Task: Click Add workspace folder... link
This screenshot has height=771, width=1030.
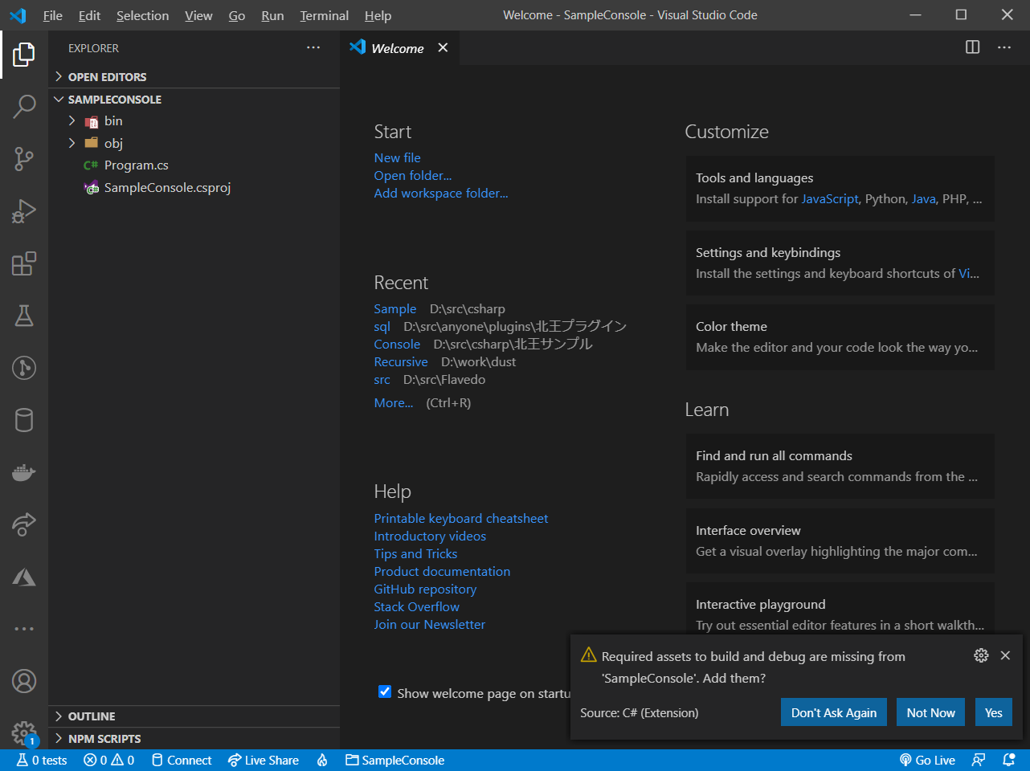Action: point(441,193)
